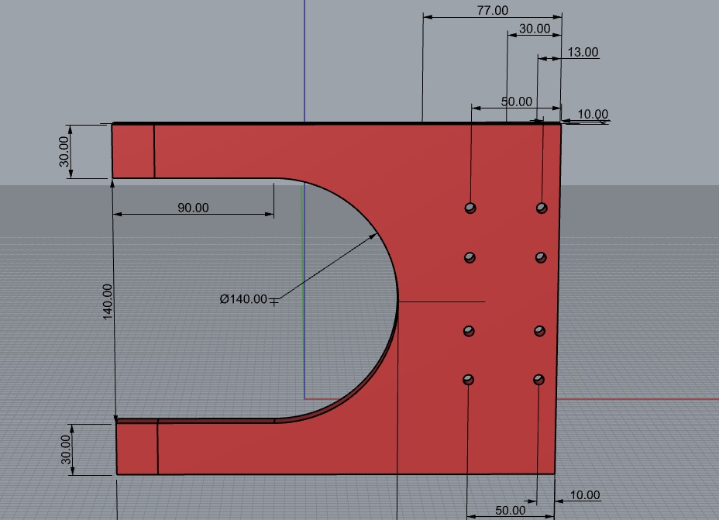Pick the 50.00 dimension above the plate

[516, 102]
